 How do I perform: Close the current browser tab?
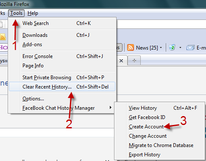[121, 61]
